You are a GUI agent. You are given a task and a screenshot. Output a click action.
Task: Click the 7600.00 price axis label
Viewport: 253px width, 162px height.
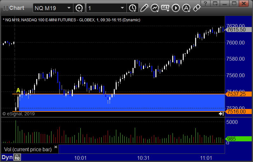[236, 43]
